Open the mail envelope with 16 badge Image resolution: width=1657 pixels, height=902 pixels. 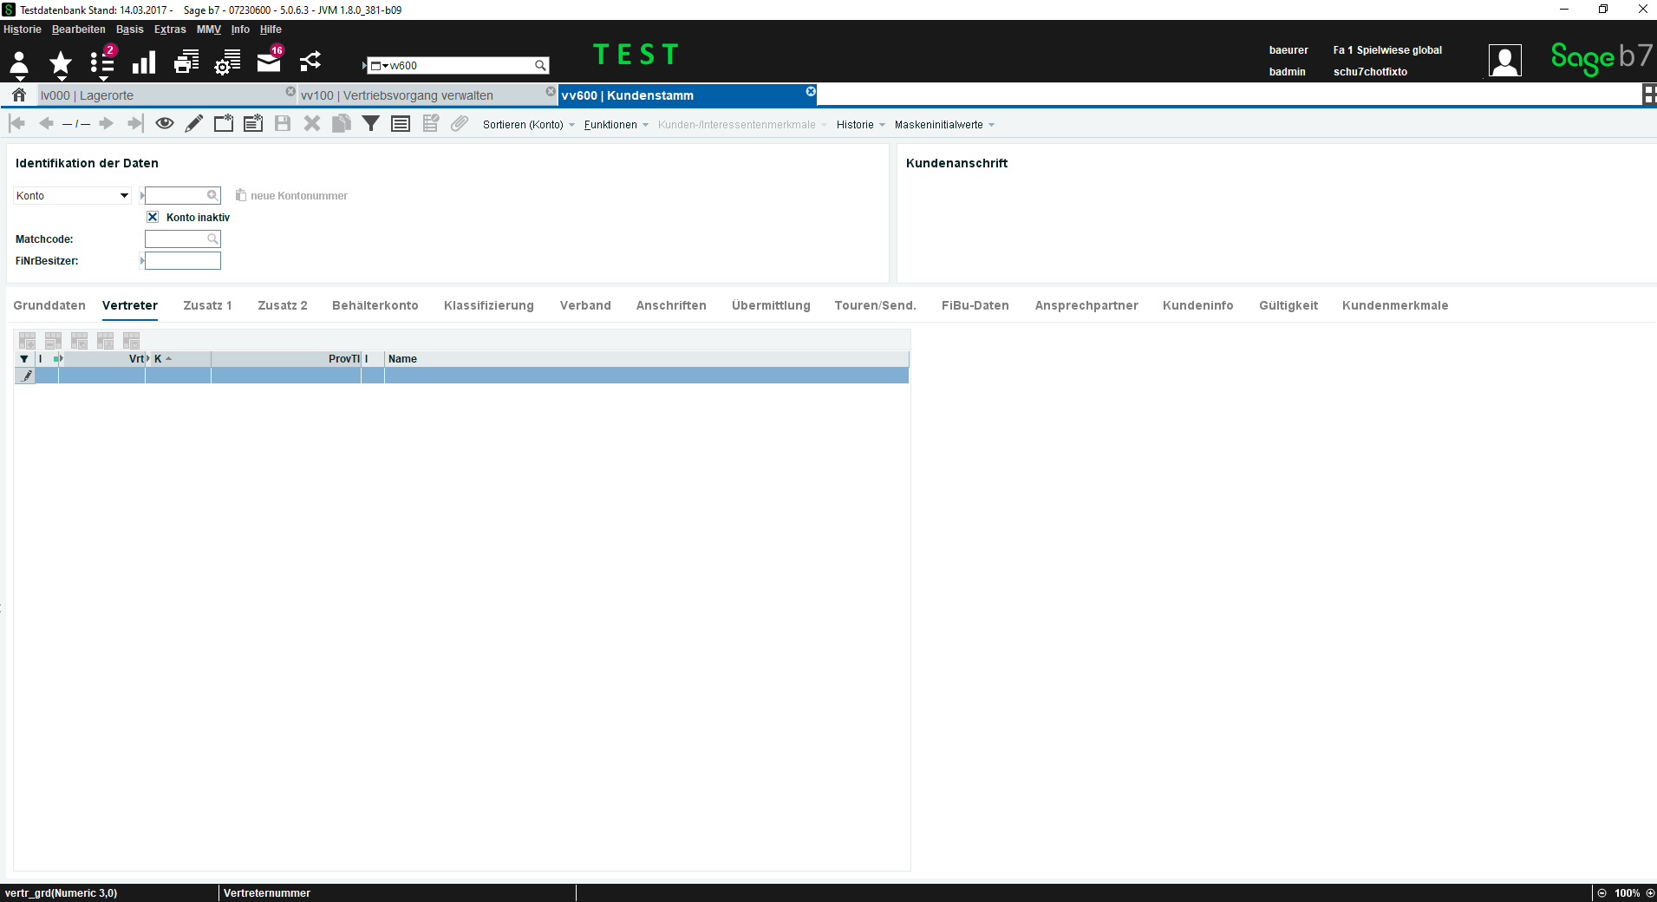click(270, 62)
